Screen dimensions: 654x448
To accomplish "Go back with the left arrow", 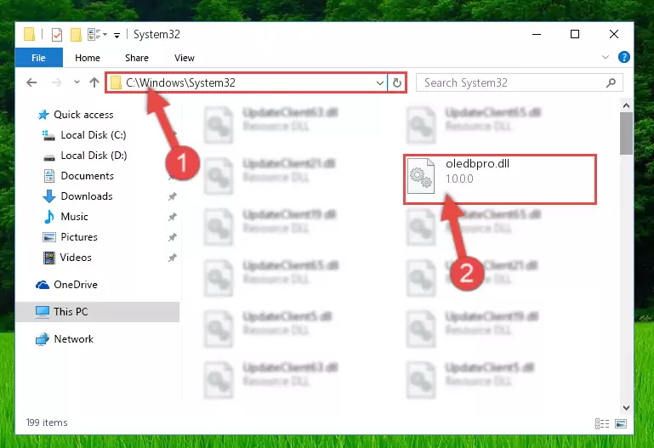I will tap(31, 82).
